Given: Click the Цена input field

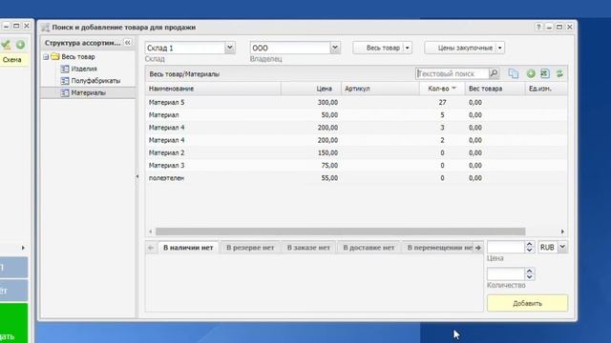Looking at the screenshot, I should [506, 247].
